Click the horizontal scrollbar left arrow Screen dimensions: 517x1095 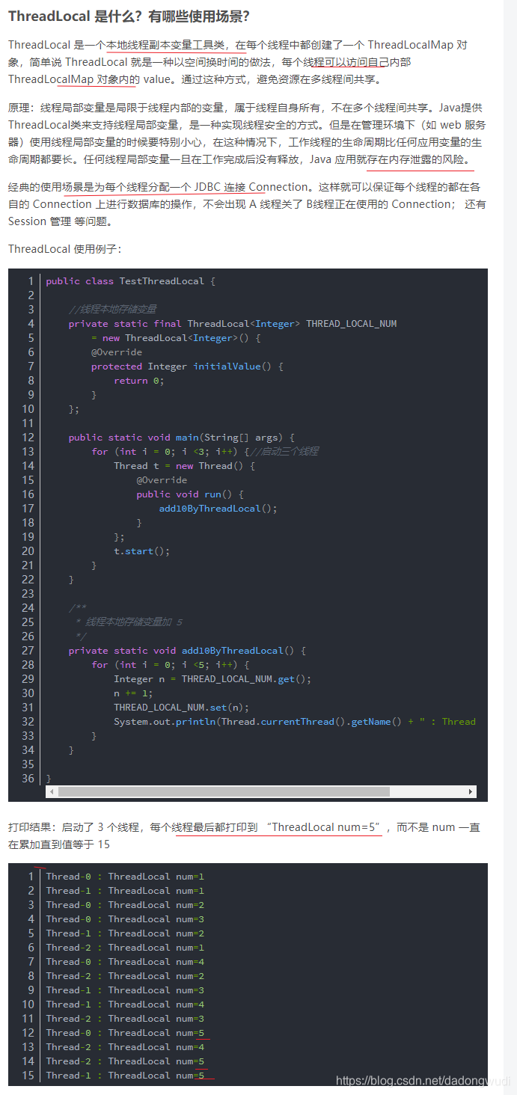52,791
